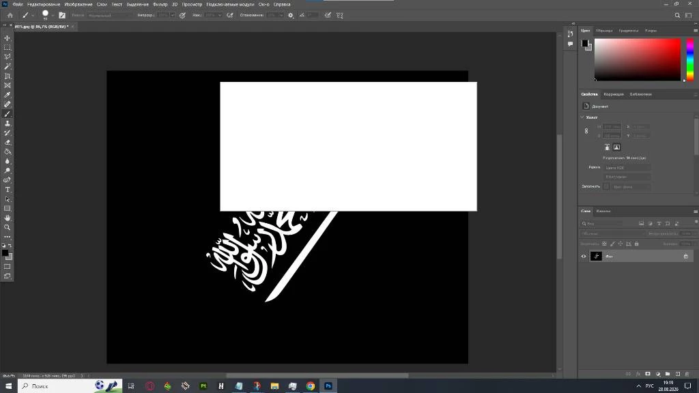Create a new group folder in Layers panel
Viewport: 699px width, 393px height.
pyautogui.click(x=668, y=374)
